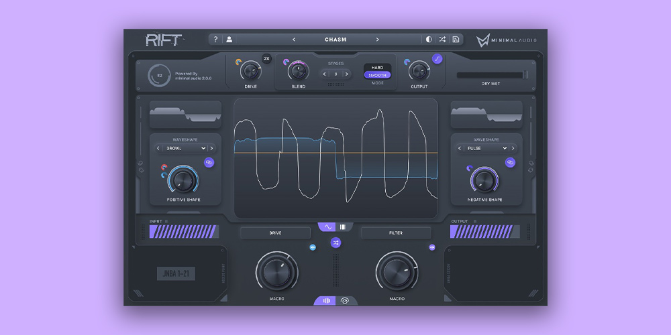Screen dimensions: 671x335
Task: Click the randomize preset shuffle icon
Action: [442, 40]
